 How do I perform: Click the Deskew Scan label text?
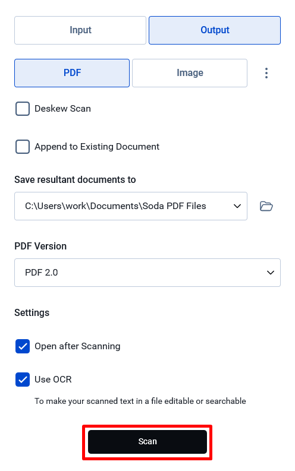click(62, 109)
